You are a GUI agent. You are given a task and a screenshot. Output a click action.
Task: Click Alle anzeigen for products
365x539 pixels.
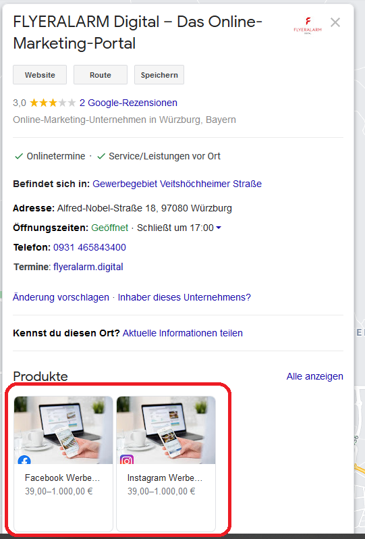315,376
